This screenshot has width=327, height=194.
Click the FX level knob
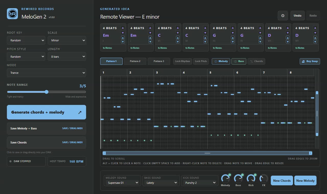point(264,178)
